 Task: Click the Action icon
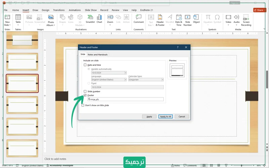click(x=126, y=17)
